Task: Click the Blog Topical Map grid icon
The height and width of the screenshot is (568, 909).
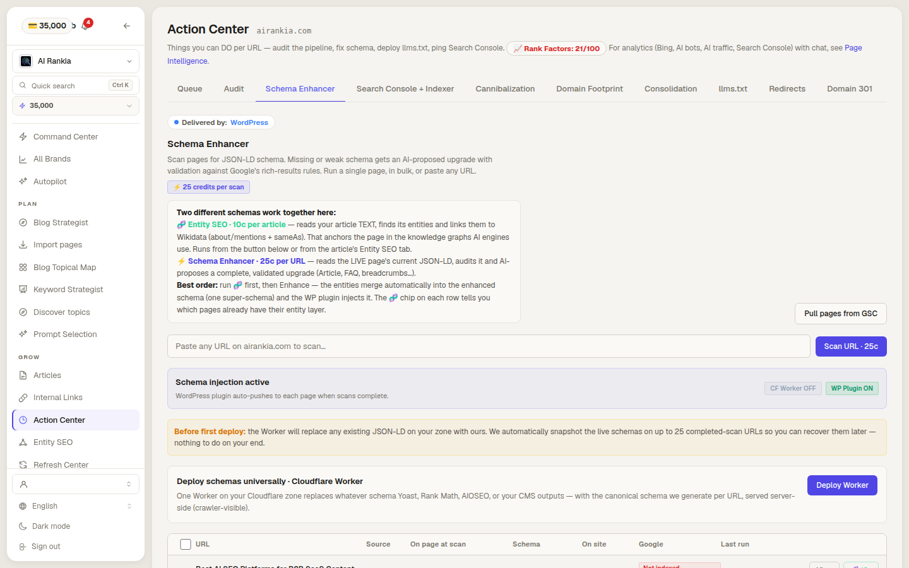Action: click(23, 268)
